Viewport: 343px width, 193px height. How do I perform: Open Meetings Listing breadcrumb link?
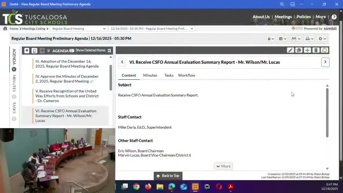(x=34, y=29)
